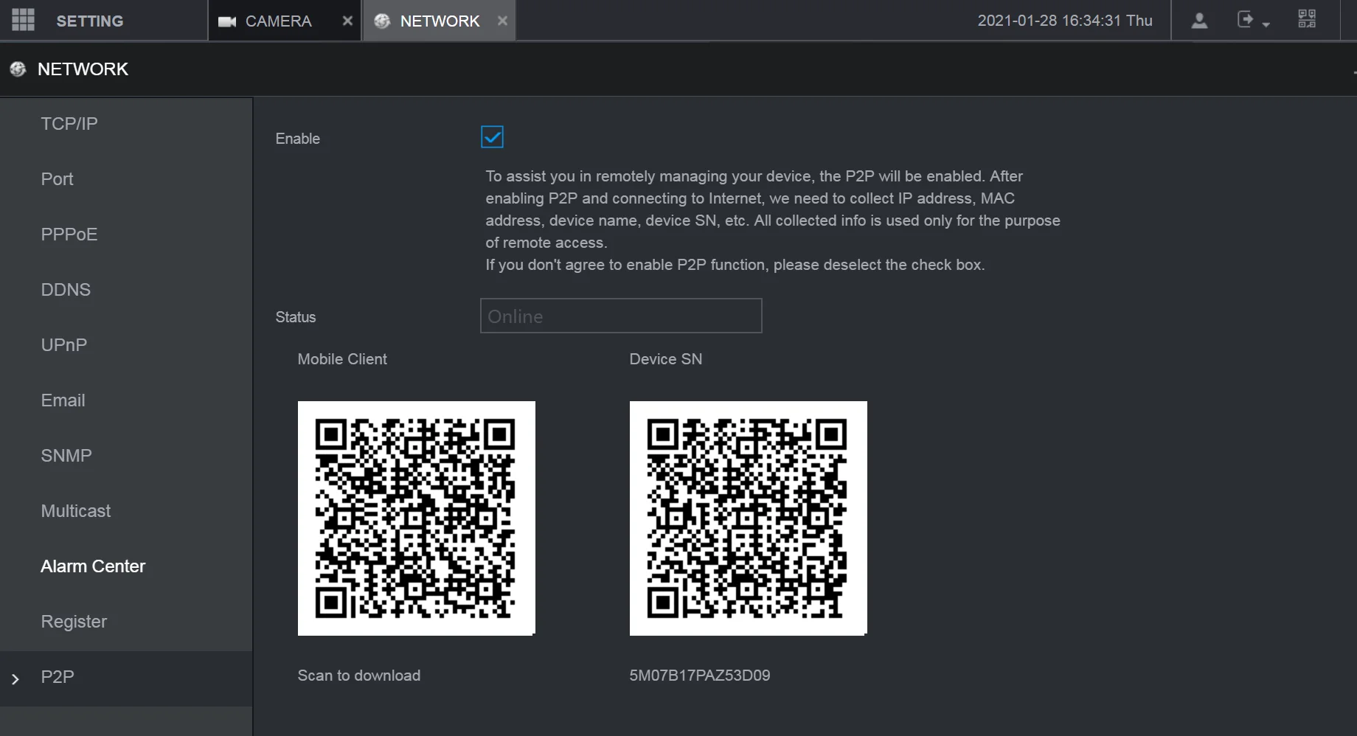Click the "Device SN" label
Screen dimensions: 1357x736
pyautogui.click(x=666, y=359)
